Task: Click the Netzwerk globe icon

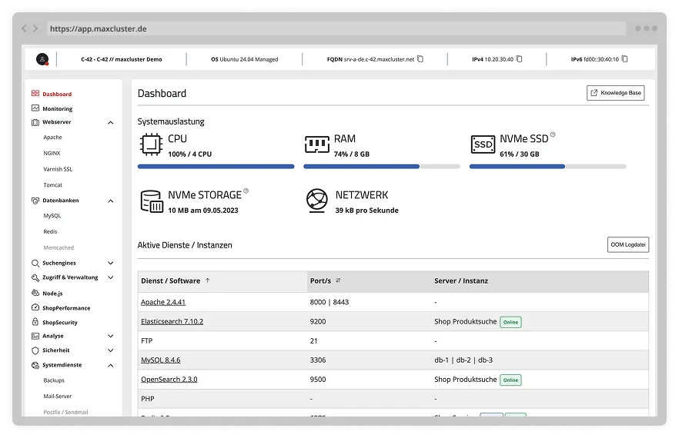Action: 317,201
